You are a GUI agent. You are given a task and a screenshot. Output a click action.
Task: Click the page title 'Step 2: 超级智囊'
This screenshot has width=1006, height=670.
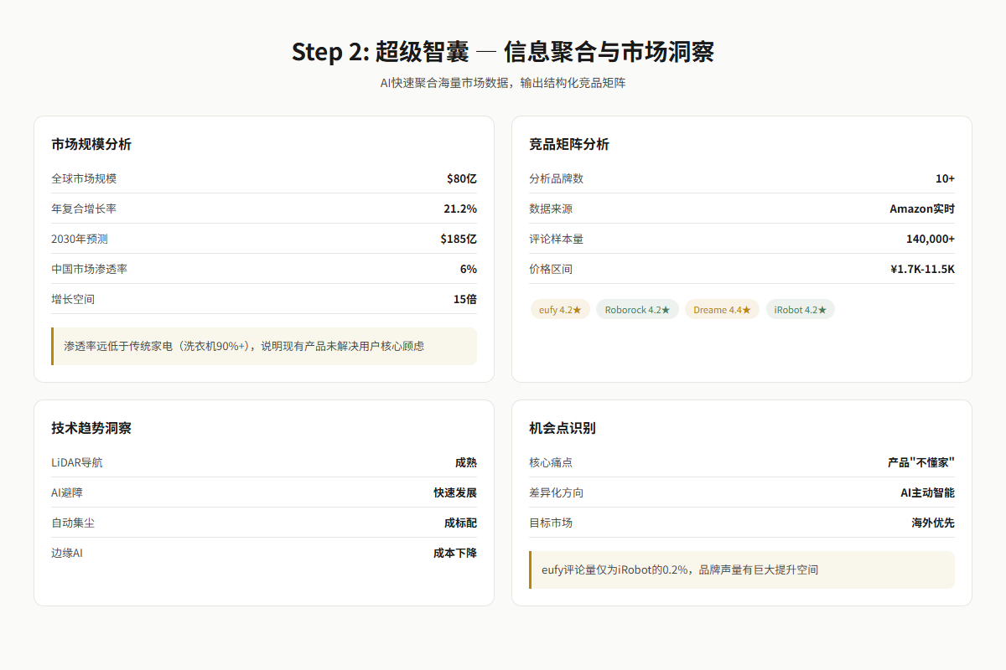click(380, 52)
